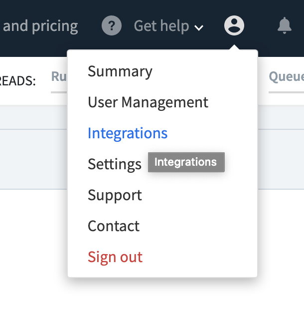Switch to the tab starting with "Ru"
Image resolution: width=304 pixels, height=319 pixels.
[59, 77]
